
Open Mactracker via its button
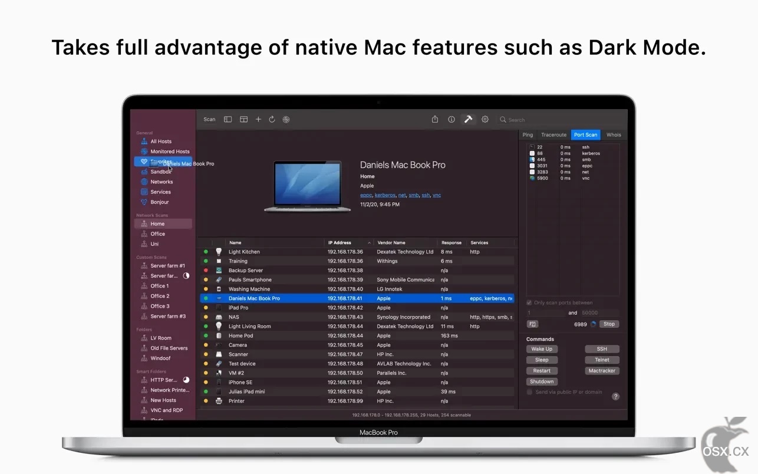click(602, 371)
